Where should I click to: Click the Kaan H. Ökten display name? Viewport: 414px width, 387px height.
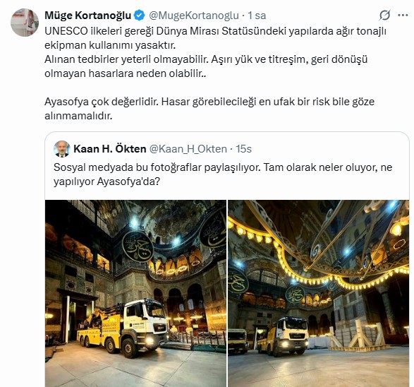pyautogui.click(x=110, y=149)
